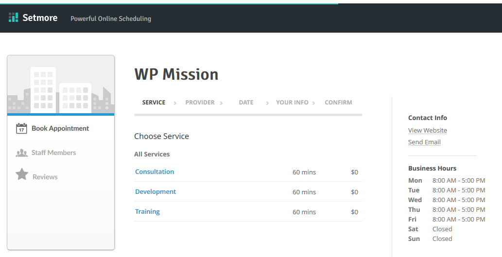Click Wed hours 8:00 AM - 5:00 PM

point(459,200)
